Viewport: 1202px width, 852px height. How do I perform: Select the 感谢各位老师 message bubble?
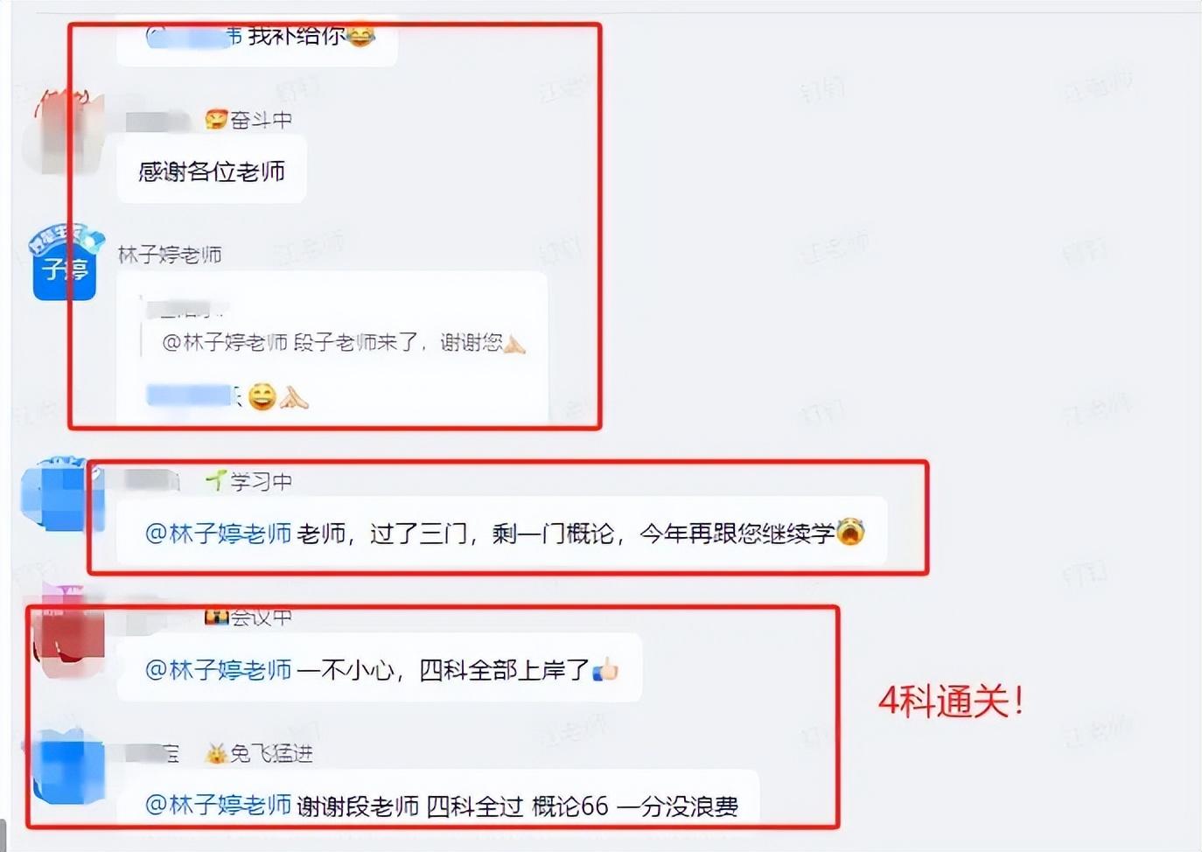(212, 171)
